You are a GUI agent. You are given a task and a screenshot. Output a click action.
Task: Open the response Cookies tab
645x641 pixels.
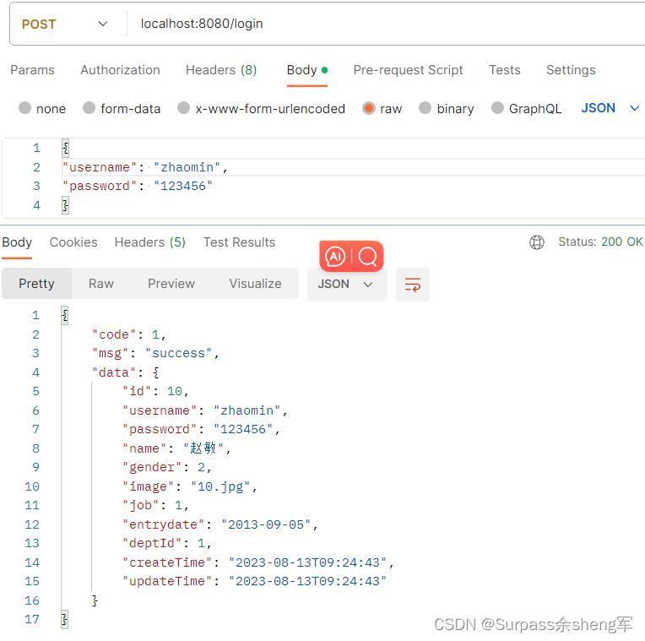click(73, 242)
